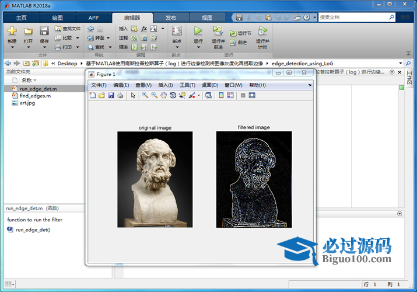
Task: Open the address bar path dropdown
Action: (x=400, y=62)
